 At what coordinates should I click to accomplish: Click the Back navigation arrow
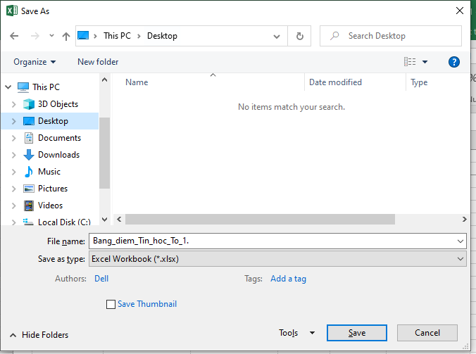pos(14,36)
